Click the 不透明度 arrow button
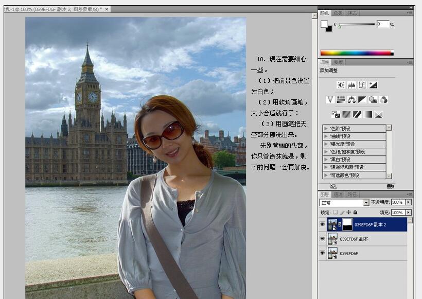 pos(408,202)
